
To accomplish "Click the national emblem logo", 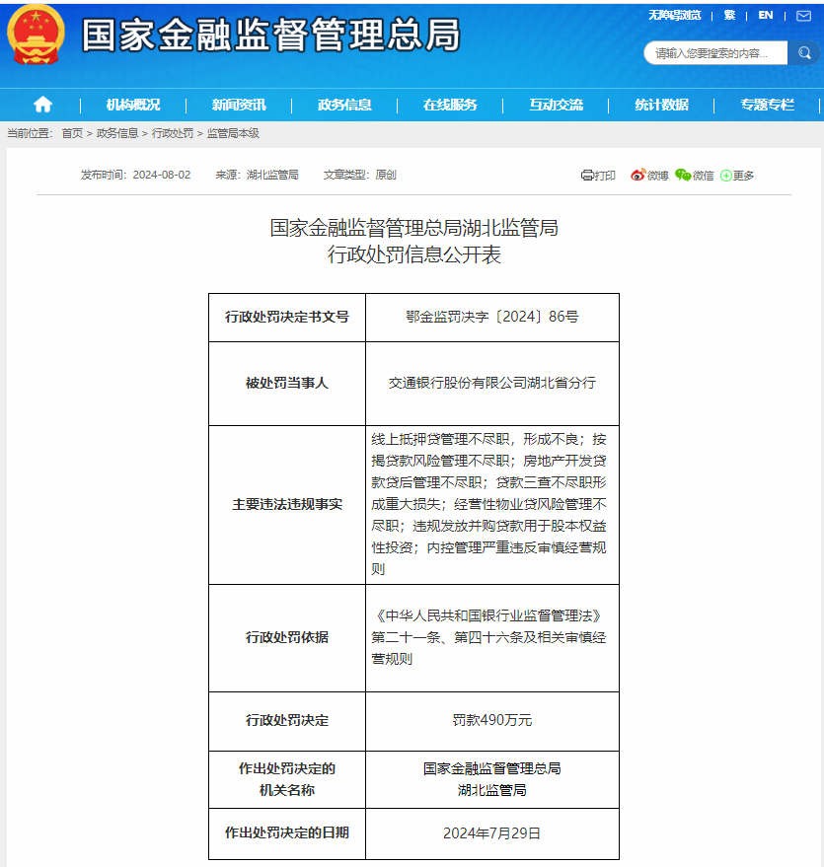I will pos(36,35).
